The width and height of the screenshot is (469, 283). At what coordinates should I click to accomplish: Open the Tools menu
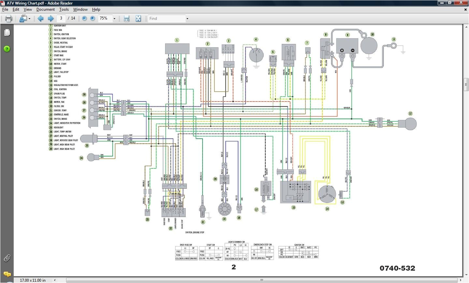[x=64, y=9]
